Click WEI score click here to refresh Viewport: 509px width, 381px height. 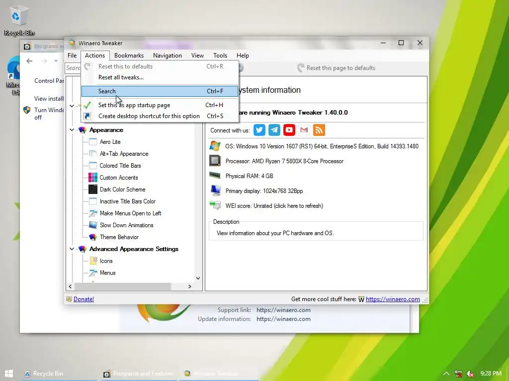274,206
